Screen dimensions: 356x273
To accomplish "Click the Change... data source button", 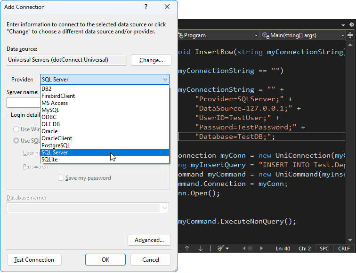I will pos(151,60).
